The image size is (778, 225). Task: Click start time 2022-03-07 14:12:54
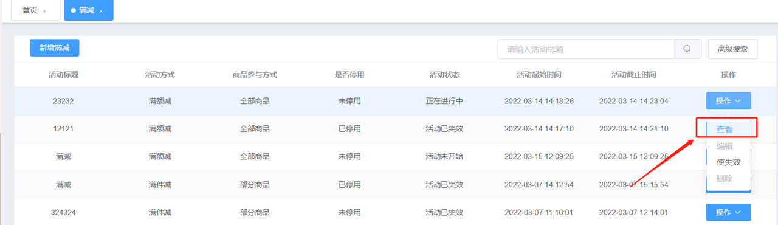pyautogui.click(x=539, y=185)
